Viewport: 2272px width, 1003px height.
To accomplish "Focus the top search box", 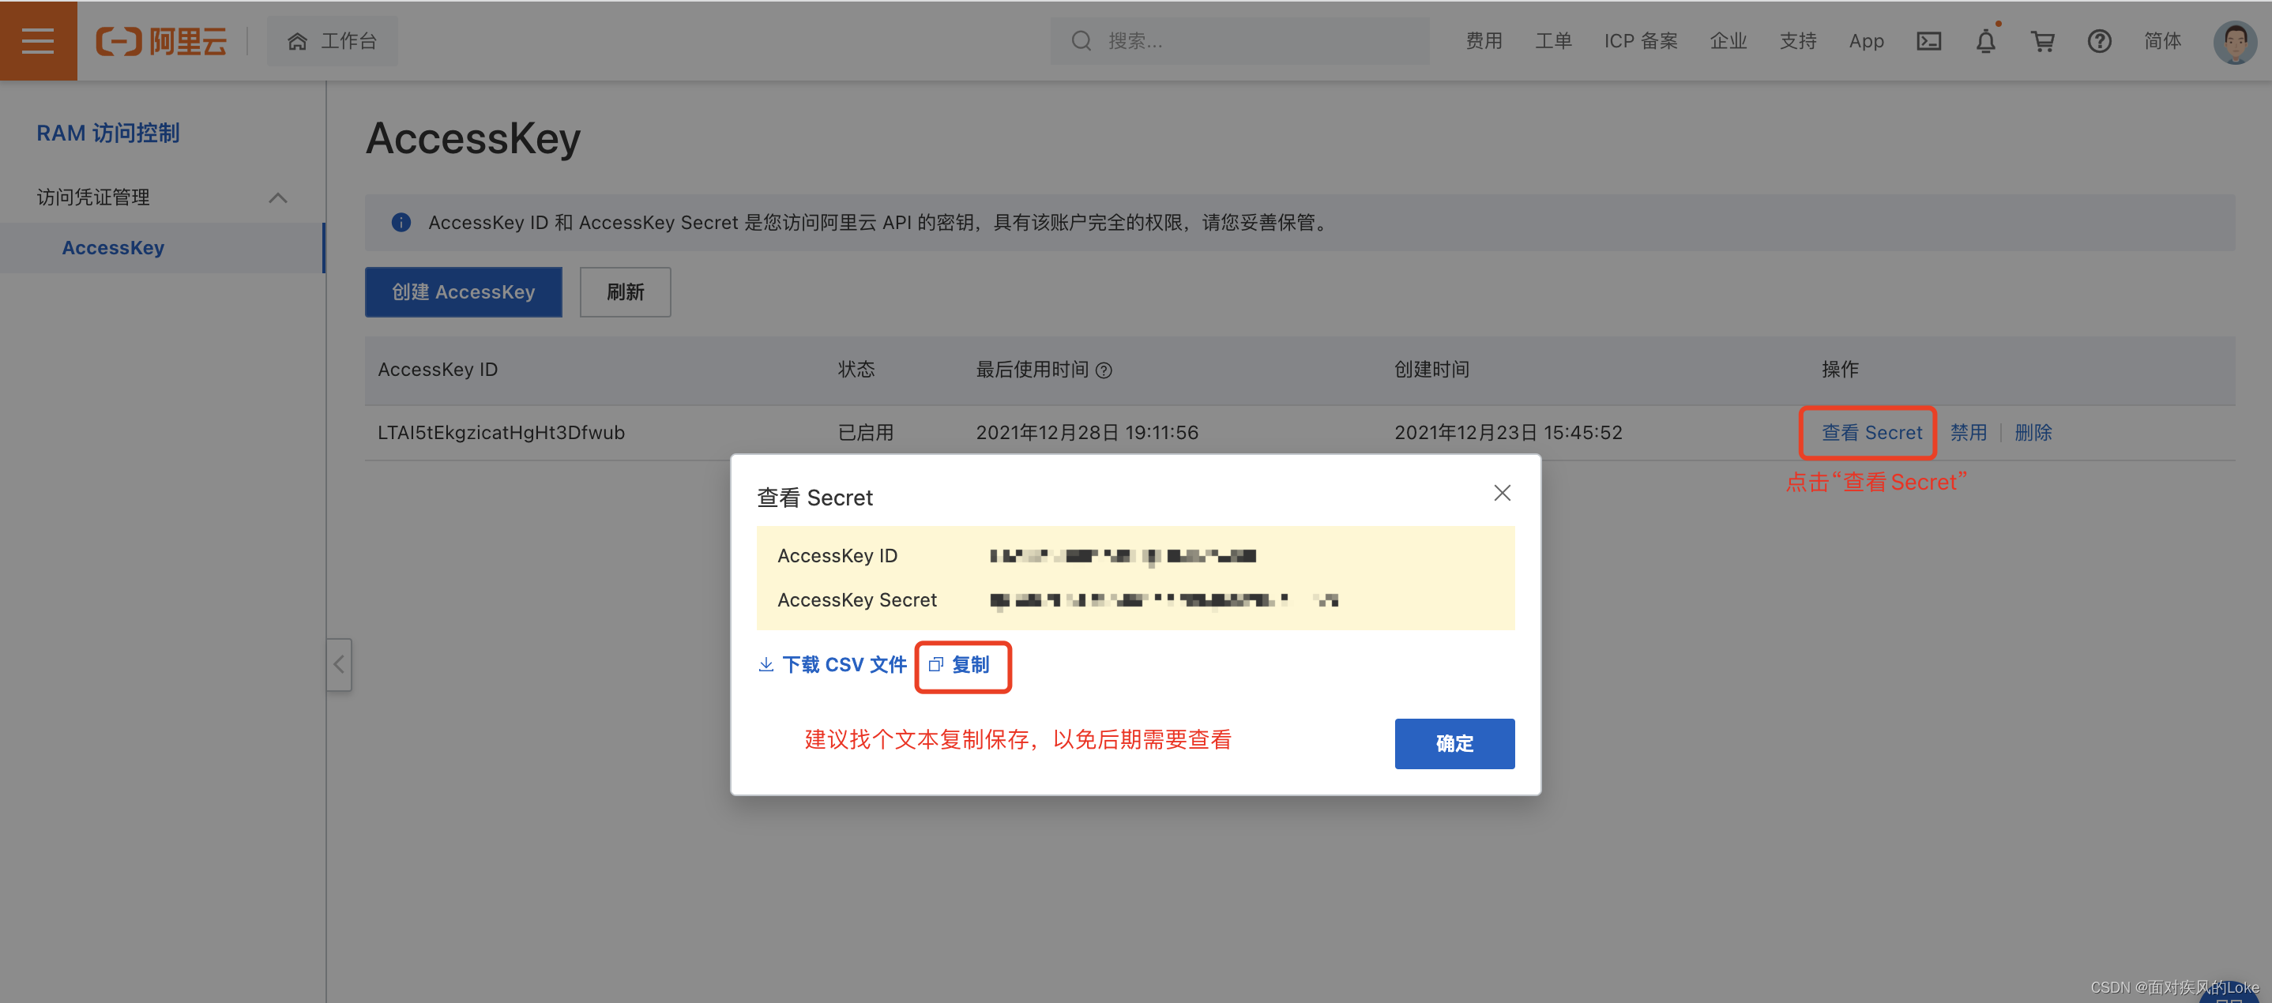I will click(x=1239, y=40).
